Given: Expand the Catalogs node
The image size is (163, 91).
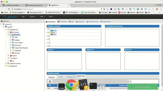Looking at the screenshot, I should 11,40.
